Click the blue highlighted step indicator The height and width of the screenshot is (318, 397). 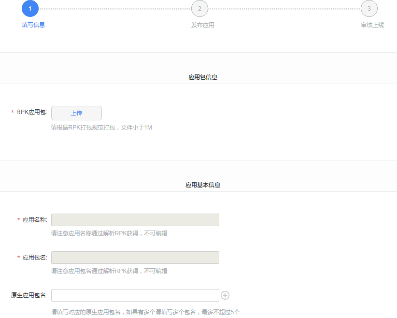pyautogui.click(x=30, y=8)
